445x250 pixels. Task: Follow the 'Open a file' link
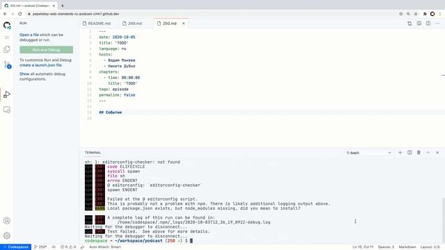tap(29, 35)
